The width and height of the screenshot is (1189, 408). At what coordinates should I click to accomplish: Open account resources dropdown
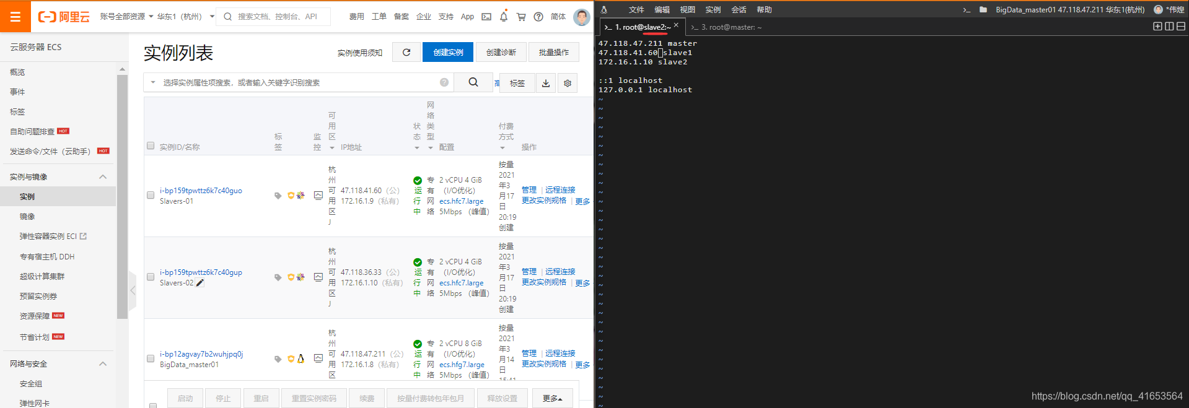(126, 17)
